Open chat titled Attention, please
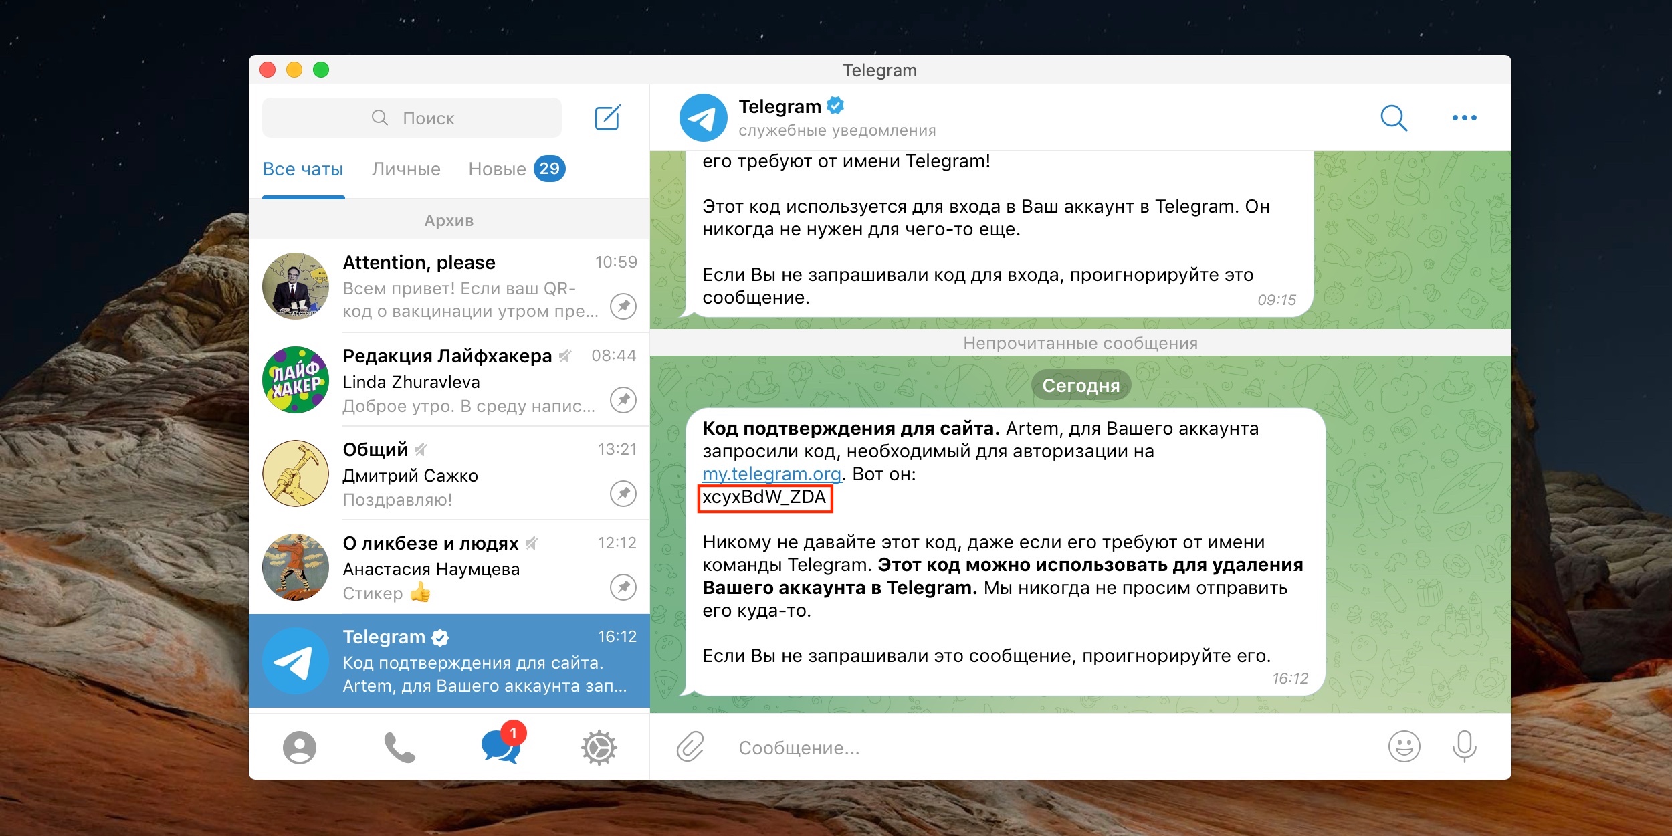 pyautogui.click(x=419, y=262)
